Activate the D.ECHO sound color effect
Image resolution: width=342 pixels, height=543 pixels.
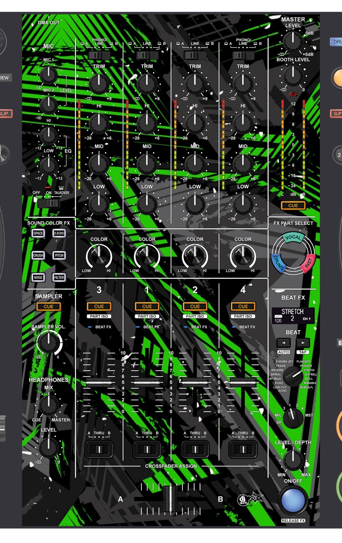coord(59,233)
